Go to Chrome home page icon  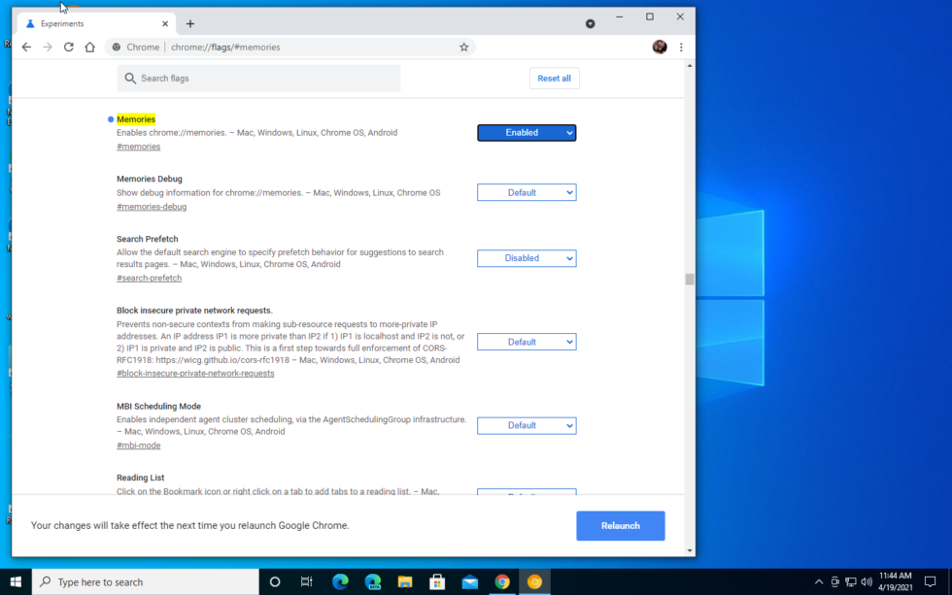90,47
